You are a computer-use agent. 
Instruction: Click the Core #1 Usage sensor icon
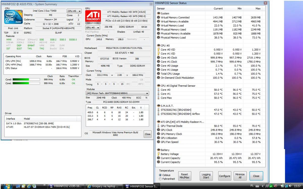click(159, 70)
